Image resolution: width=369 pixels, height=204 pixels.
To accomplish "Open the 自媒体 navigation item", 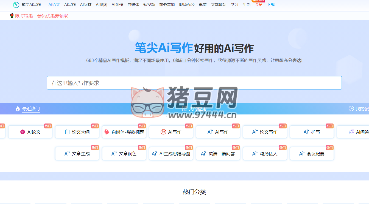I will (x=133, y=5).
